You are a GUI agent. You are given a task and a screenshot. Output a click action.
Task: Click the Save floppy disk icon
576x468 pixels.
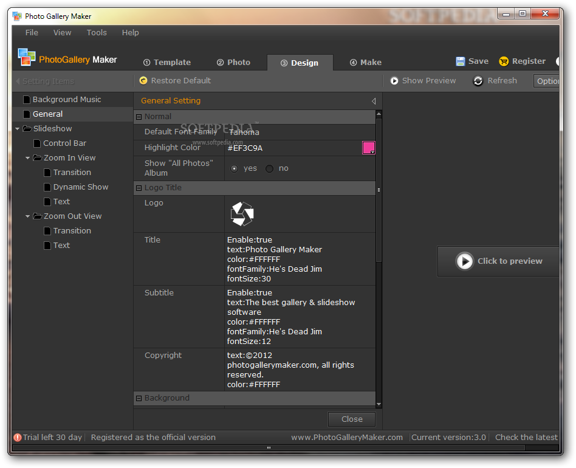(x=460, y=61)
